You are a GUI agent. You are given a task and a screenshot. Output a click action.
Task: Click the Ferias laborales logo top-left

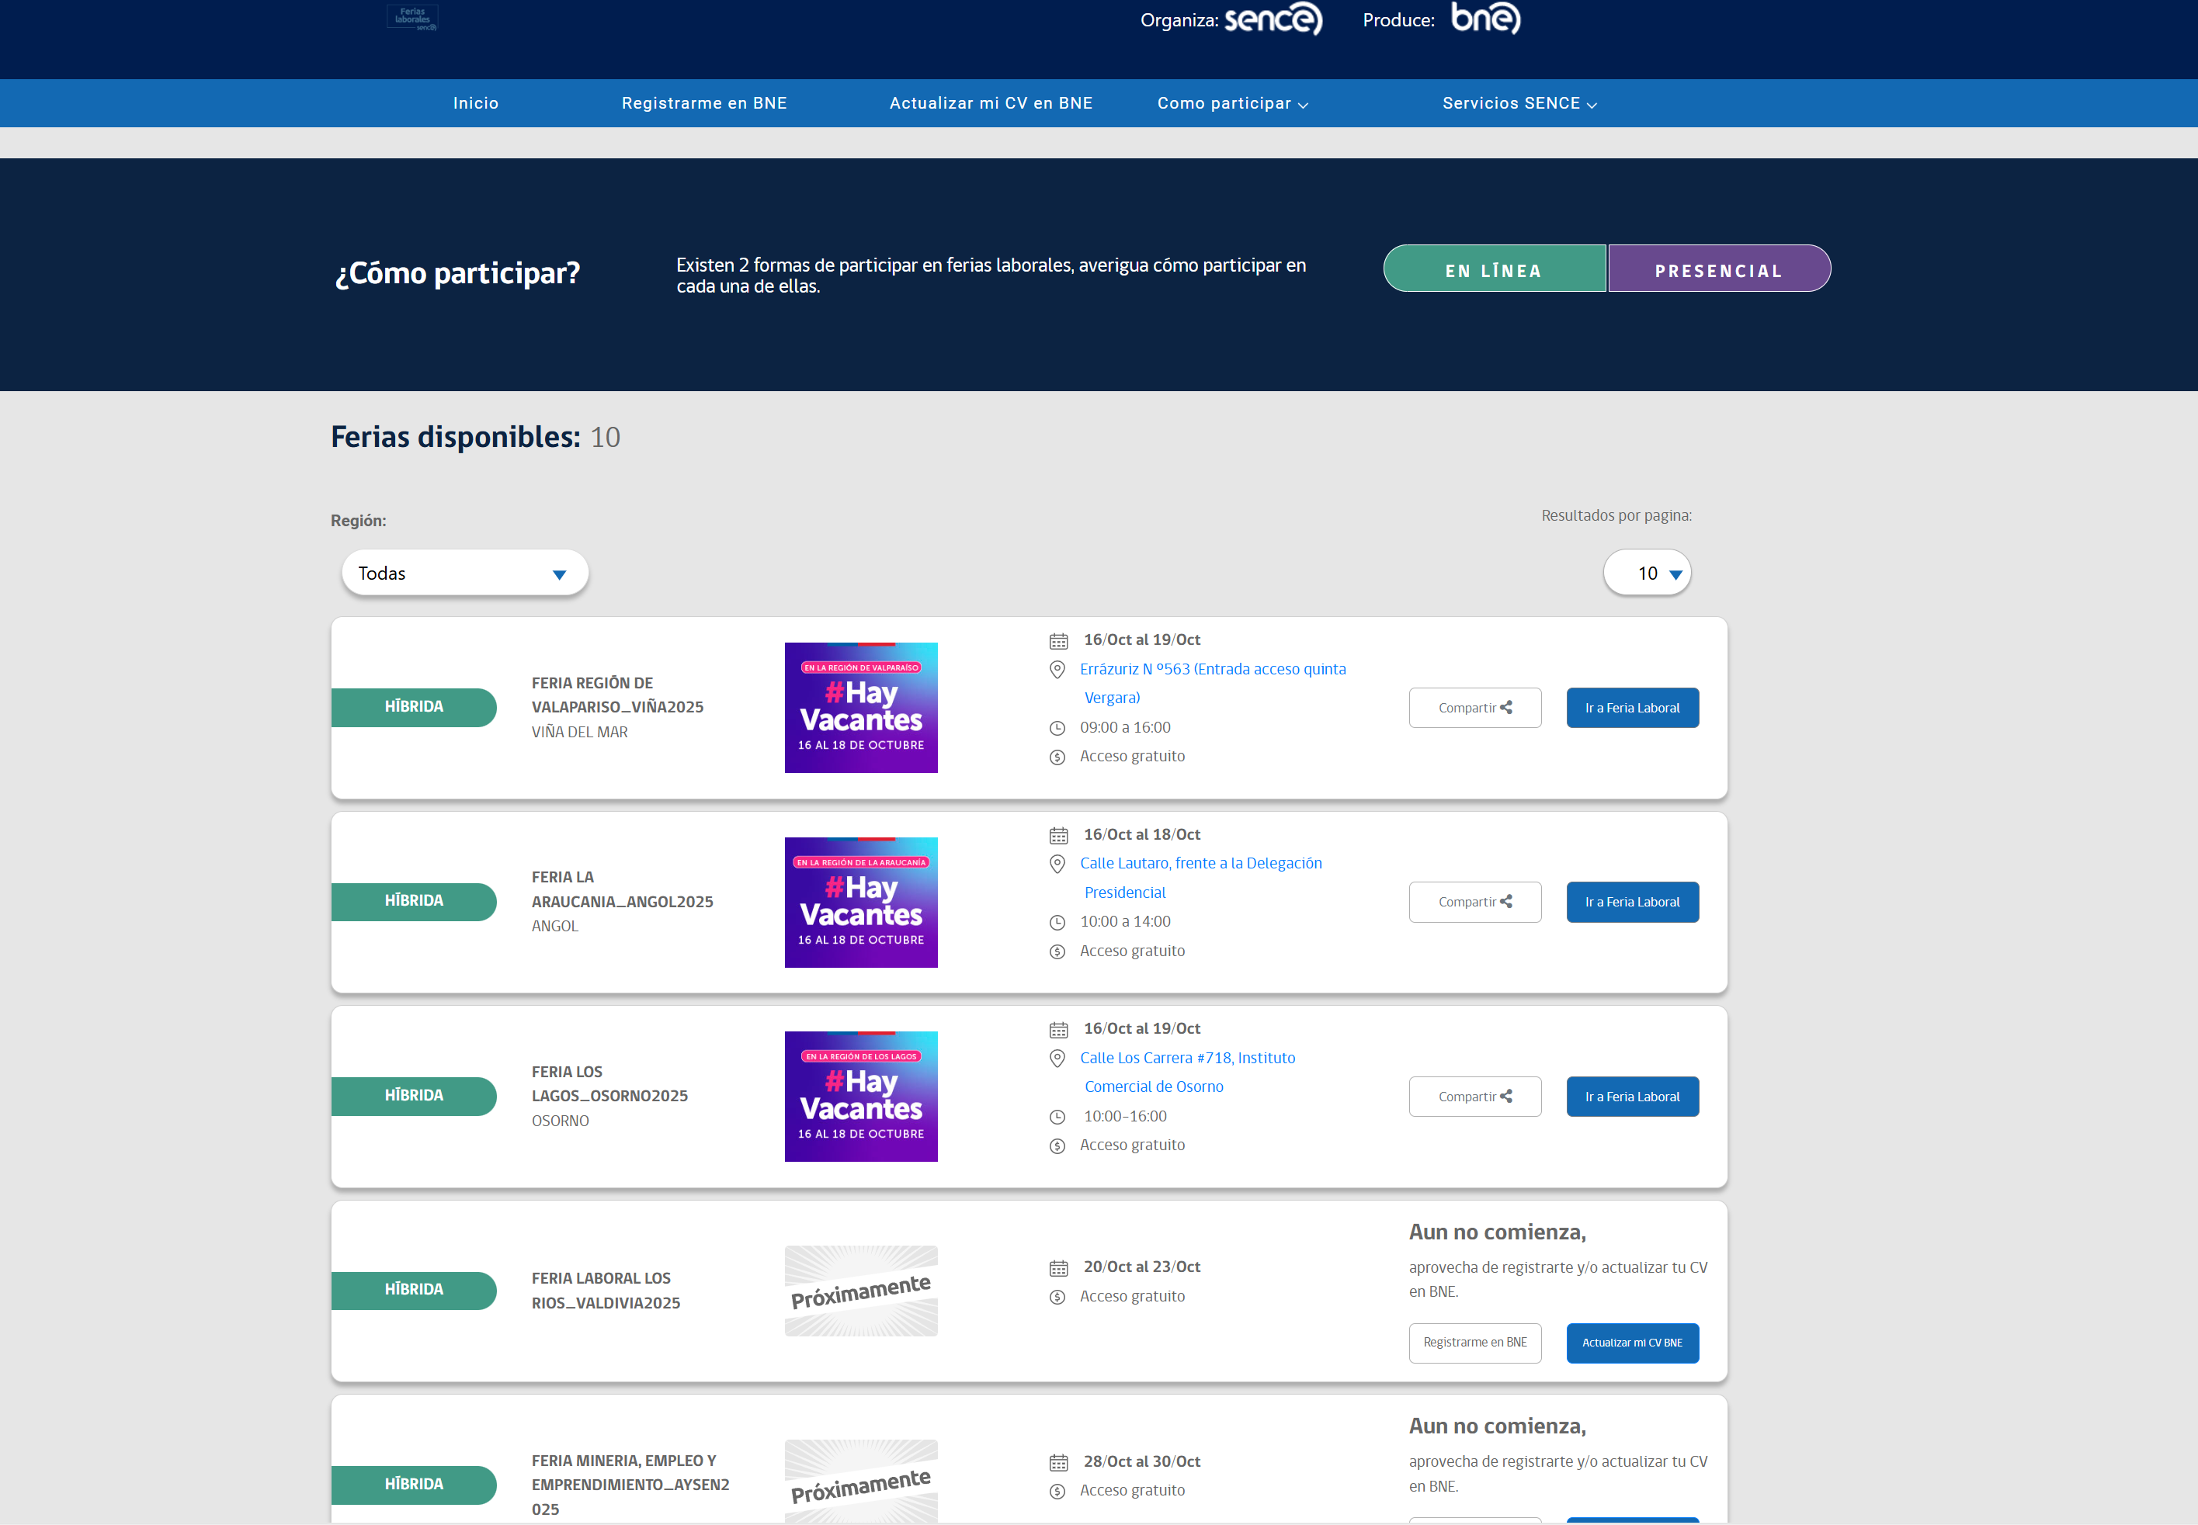click(x=413, y=18)
